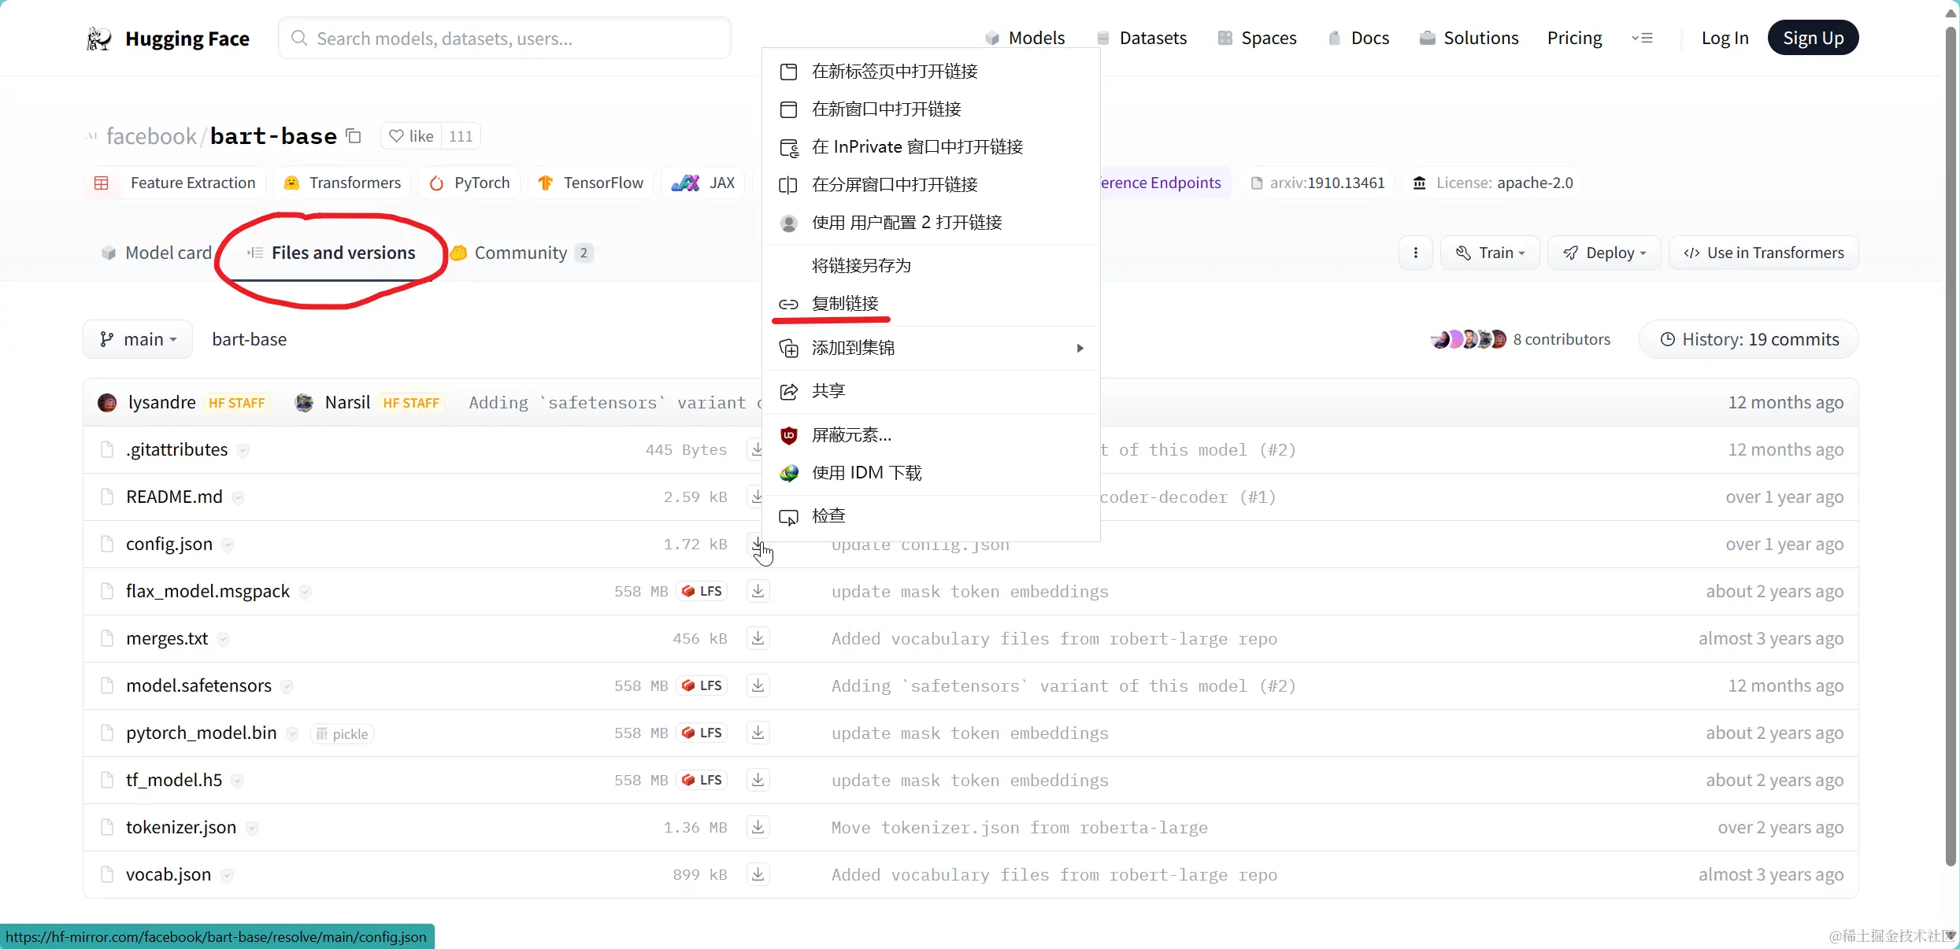Viewport: 1960px width, 949px height.
Task: Open History: 19 commits
Action: [1749, 339]
